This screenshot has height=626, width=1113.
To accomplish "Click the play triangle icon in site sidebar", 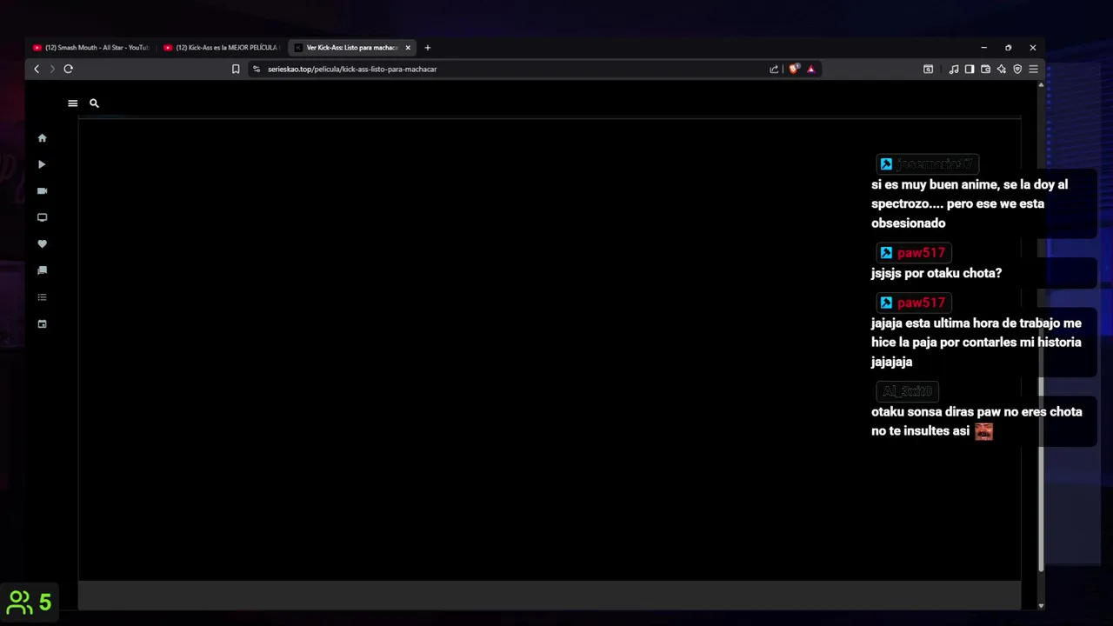I will (x=42, y=164).
